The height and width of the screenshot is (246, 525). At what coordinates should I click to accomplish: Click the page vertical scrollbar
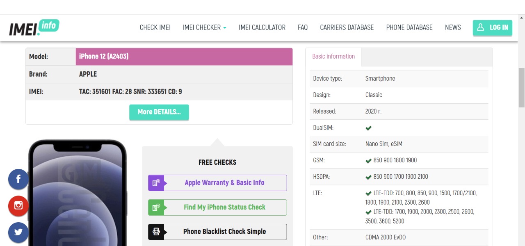[x=521, y=87]
